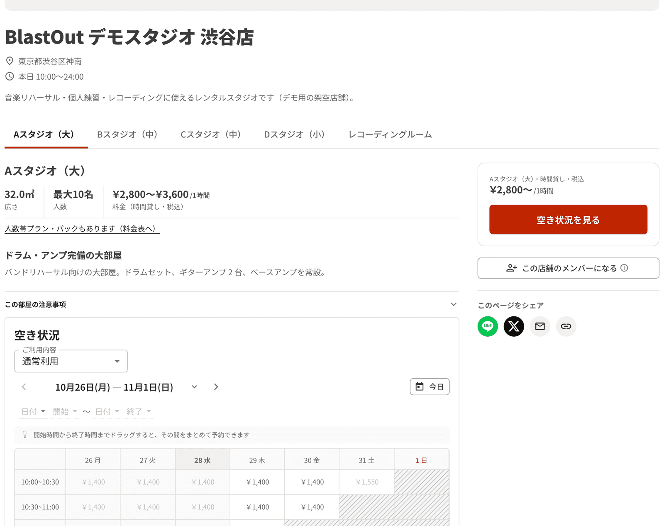This screenshot has width=664, height=526.
Task: Switch to Bスタジオ（中） tab
Action: coord(129,135)
